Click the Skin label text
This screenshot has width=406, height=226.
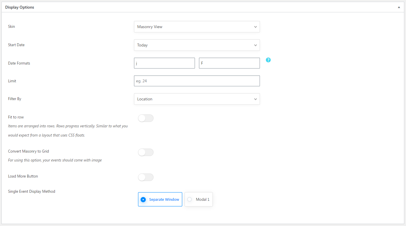12,26
